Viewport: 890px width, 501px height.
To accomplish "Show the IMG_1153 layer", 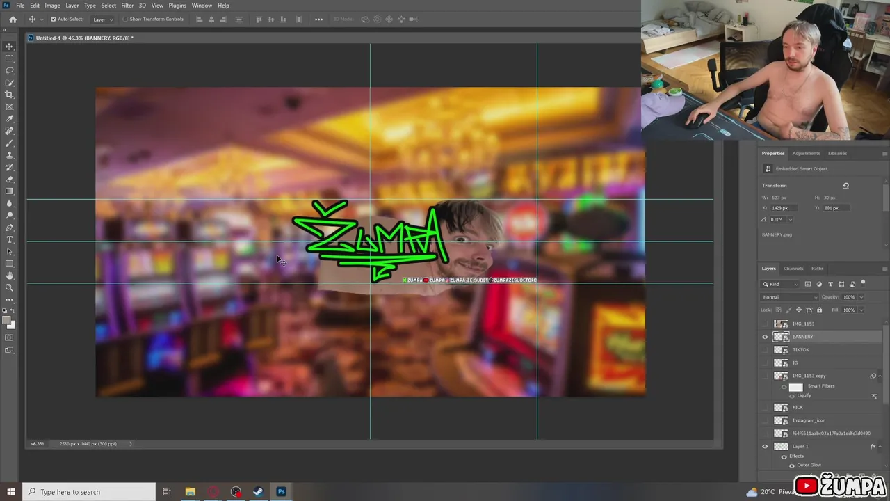I will 765,324.
